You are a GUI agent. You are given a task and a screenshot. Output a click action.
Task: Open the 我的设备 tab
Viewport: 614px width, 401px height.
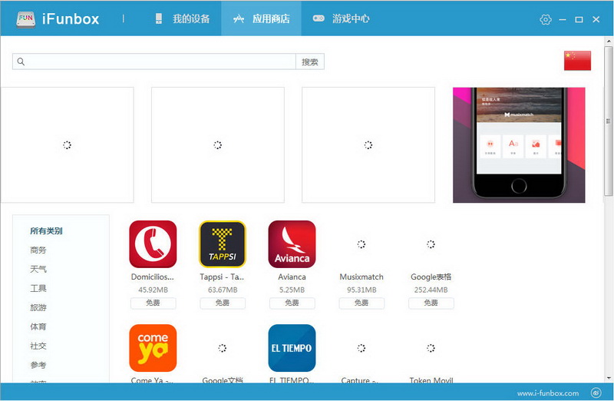tap(183, 18)
